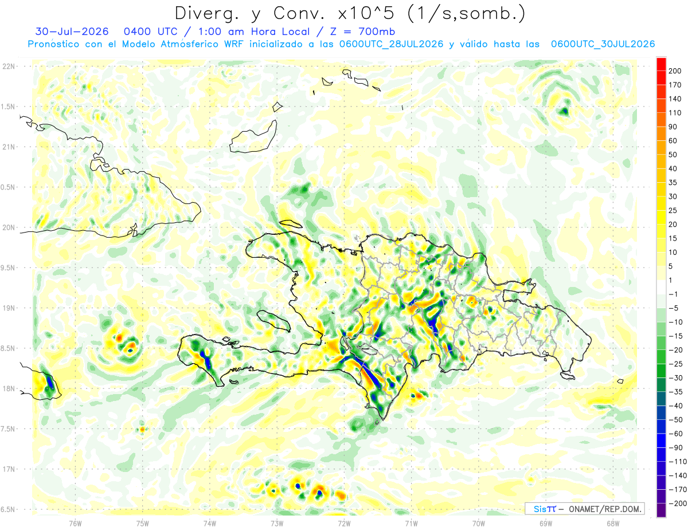Click the '-110' color bar label

point(678,462)
